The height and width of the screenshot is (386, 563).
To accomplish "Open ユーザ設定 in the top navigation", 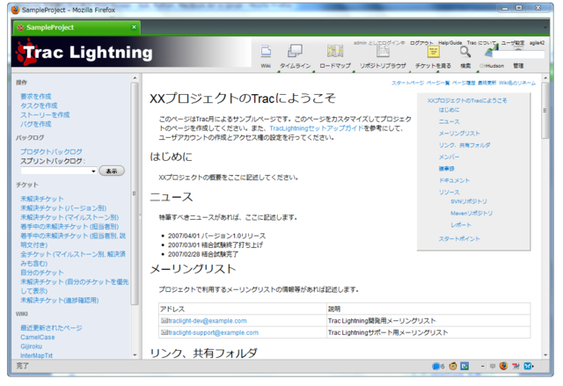I will pyautogui.click(x=513, y=43).
